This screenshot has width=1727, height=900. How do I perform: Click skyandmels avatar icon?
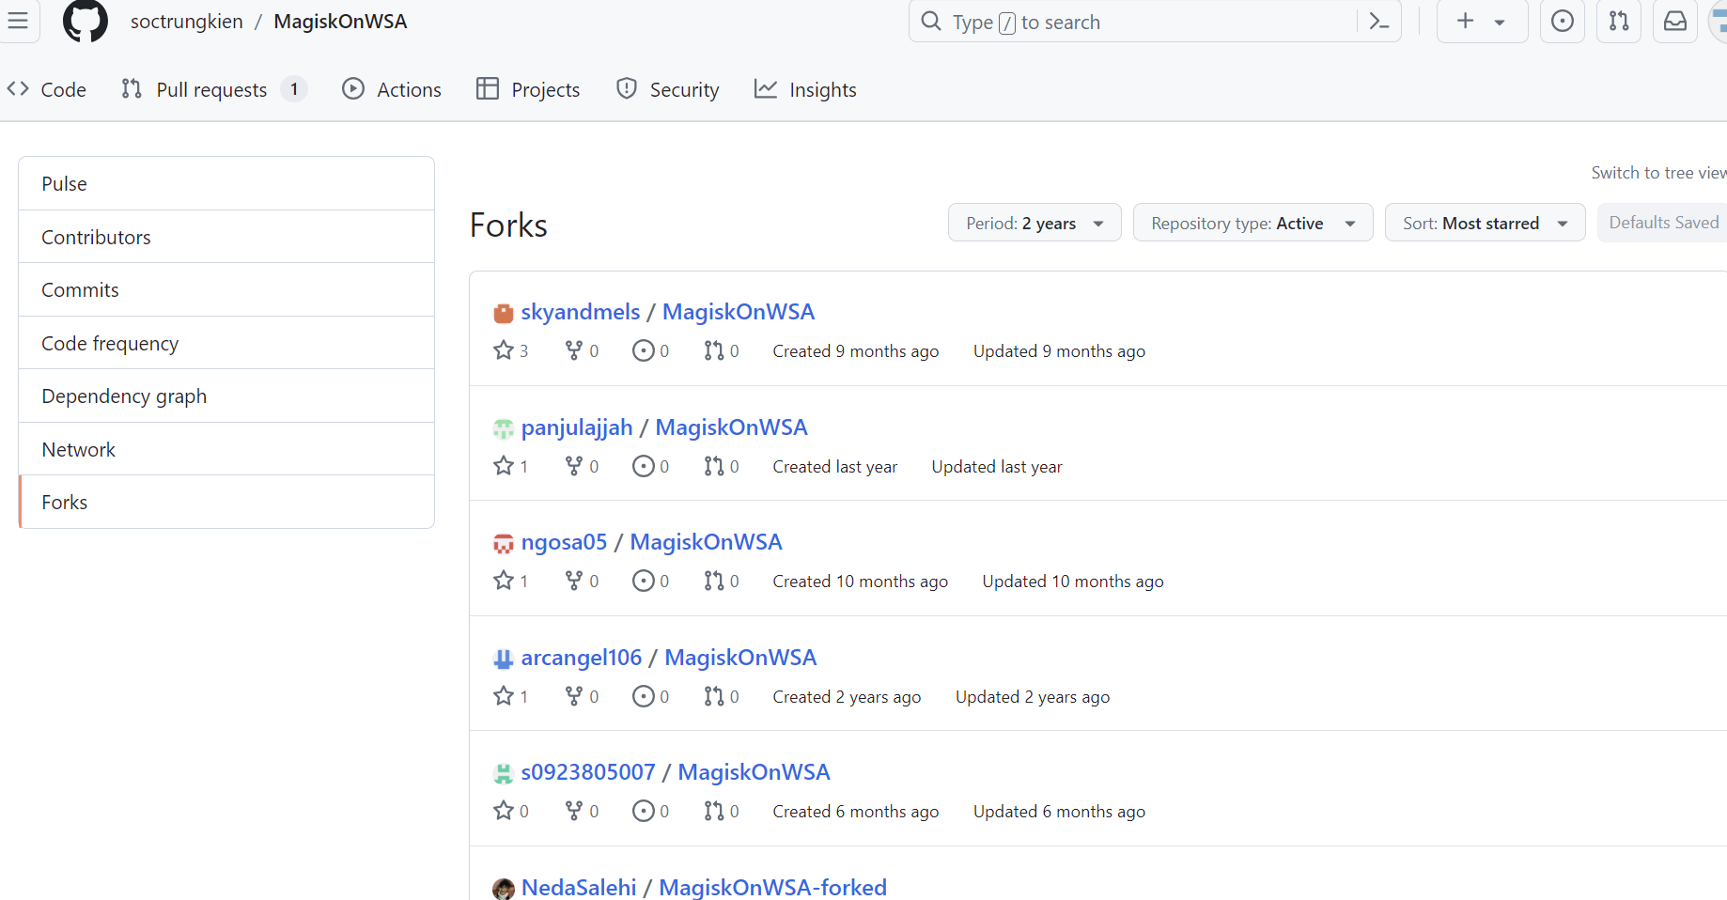click(x=504, y=313)
